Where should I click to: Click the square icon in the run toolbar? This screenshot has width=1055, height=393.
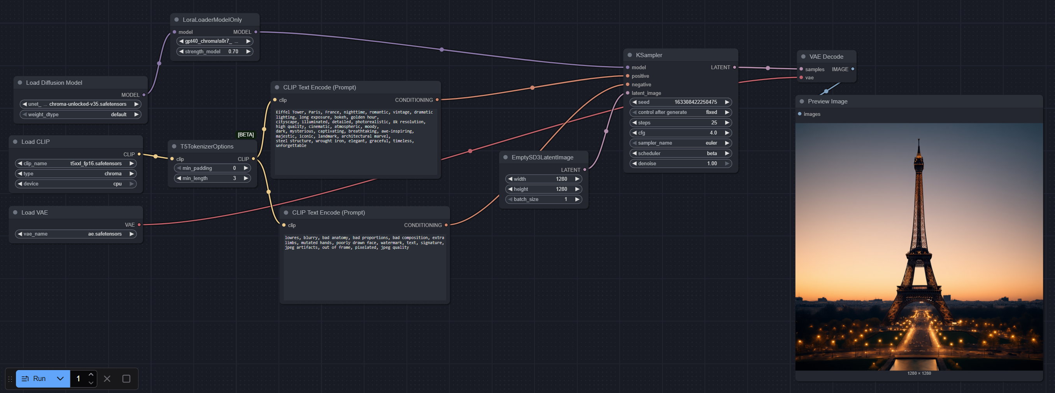coord(126,379)
